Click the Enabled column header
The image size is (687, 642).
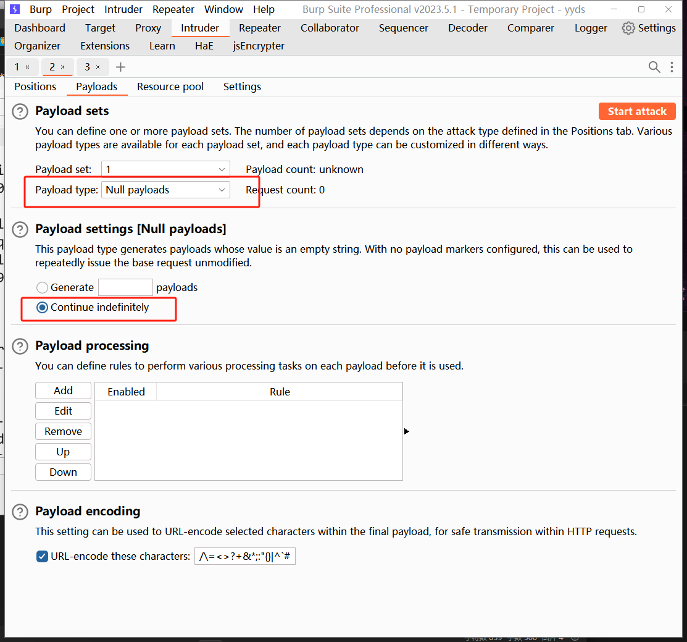click(x=126, y=392)
